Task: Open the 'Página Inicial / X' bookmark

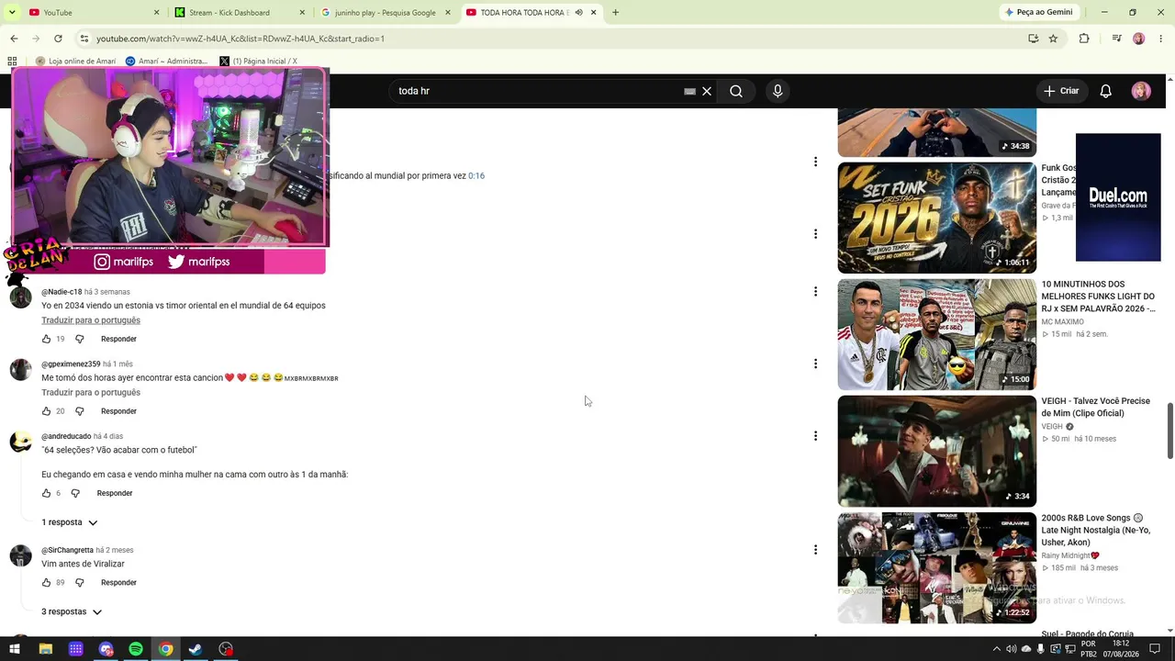Action: (258, 62)
